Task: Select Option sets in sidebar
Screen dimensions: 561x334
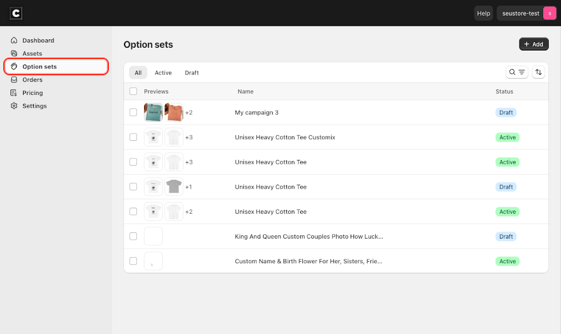Action: click(x=56, y=66)
